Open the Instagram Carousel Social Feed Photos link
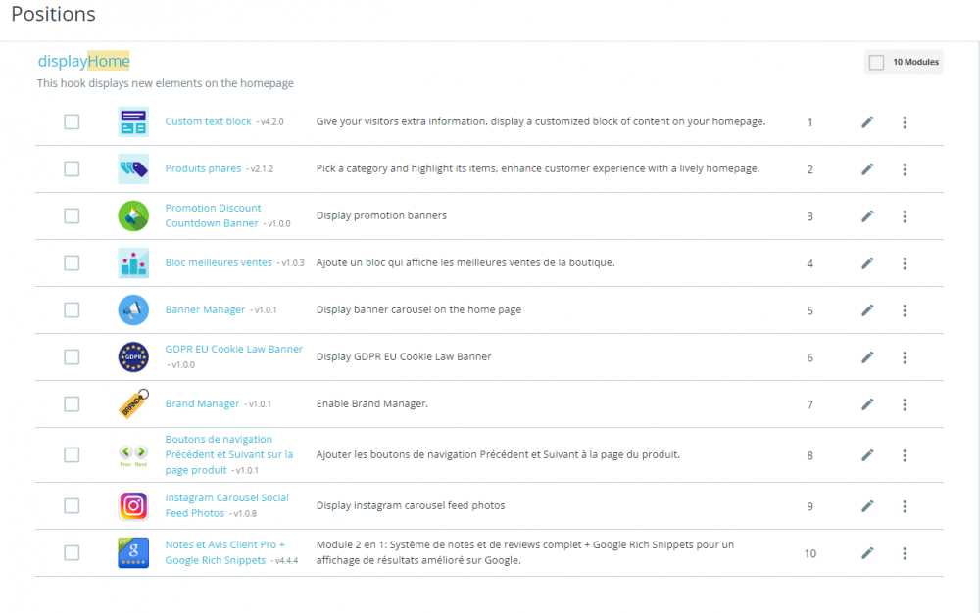 [x=227, y=505]
